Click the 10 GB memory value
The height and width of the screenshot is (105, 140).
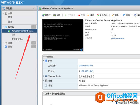click(114, 35)
